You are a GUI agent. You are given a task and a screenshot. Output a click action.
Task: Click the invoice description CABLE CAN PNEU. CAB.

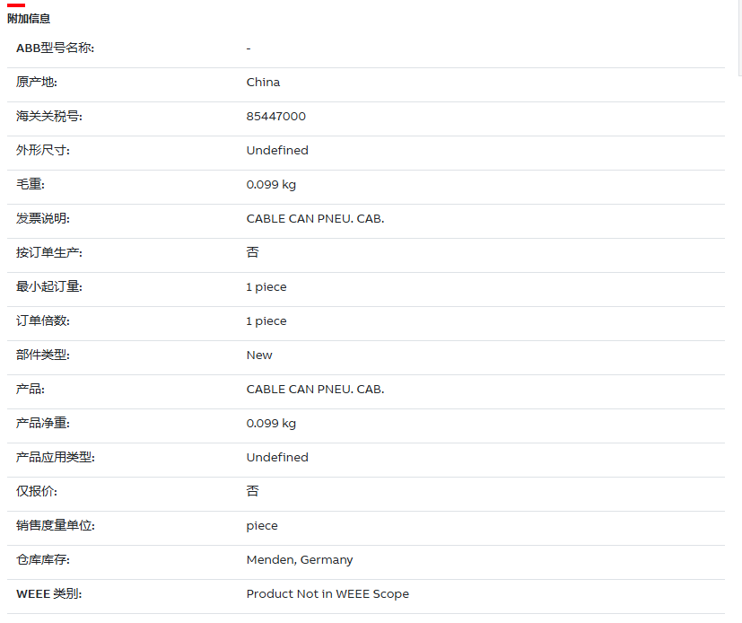[x=315, y=219]
